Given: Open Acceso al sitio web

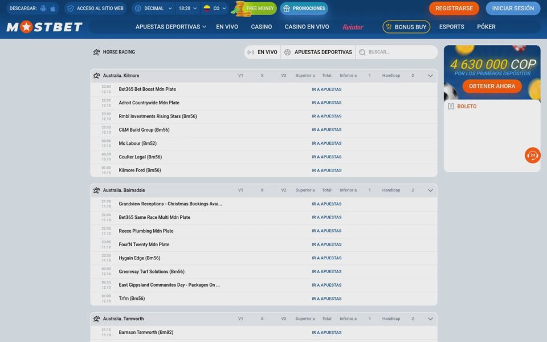Looking at the screenshot, I should coord(96,9).
